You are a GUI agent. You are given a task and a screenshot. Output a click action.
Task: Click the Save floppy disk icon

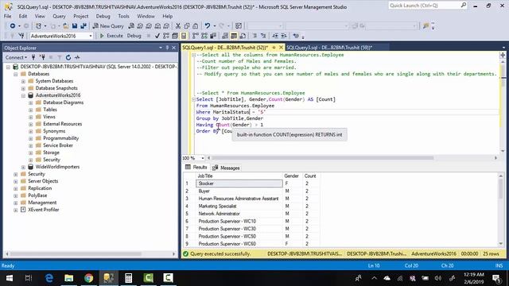75,26
